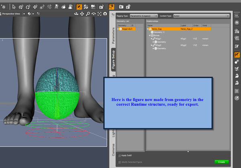
Task: Click the green Create button
Action: 221,162
